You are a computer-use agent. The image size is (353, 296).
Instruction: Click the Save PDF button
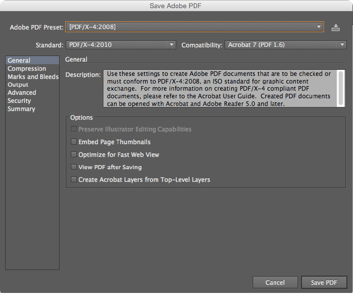(x=324, y=282)
